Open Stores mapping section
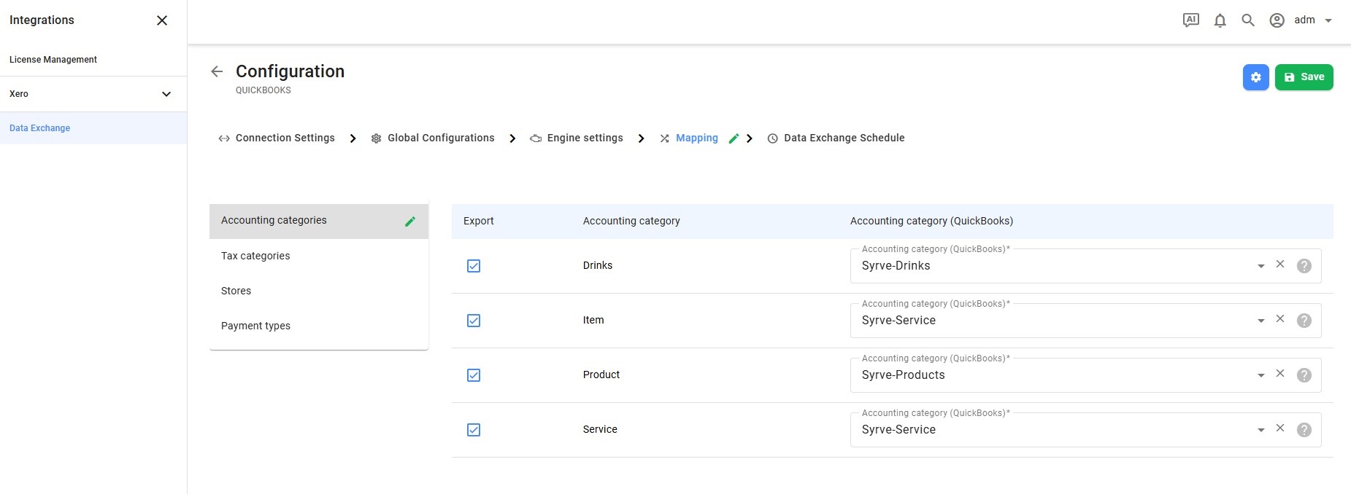Image resolution: width=1351 pixels, height=494 pixels. pyautogui.click(x=319, y=291)
